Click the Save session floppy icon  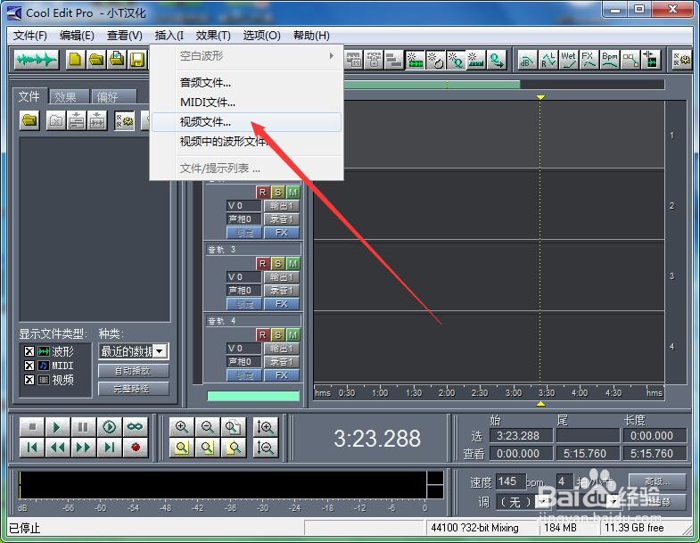click(138, 60)
